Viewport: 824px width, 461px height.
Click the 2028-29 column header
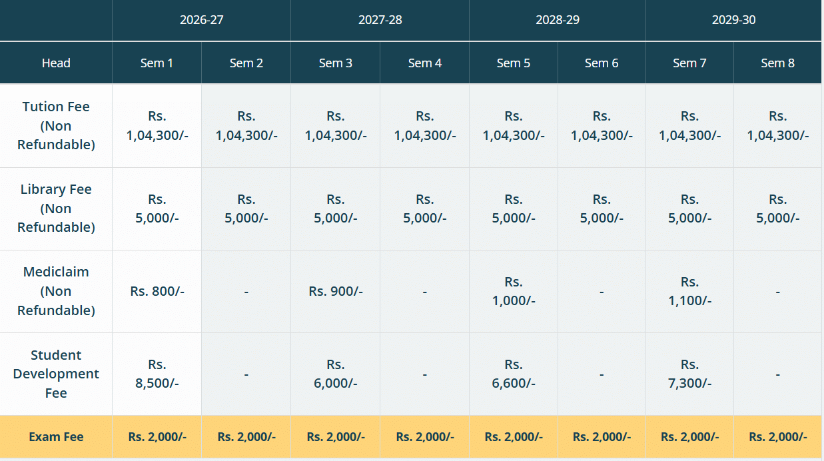coord(558,20)
